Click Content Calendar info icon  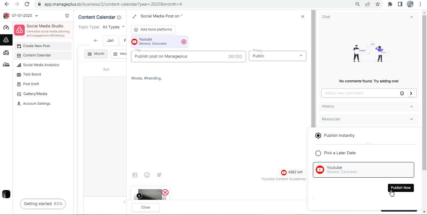point(119,17)
